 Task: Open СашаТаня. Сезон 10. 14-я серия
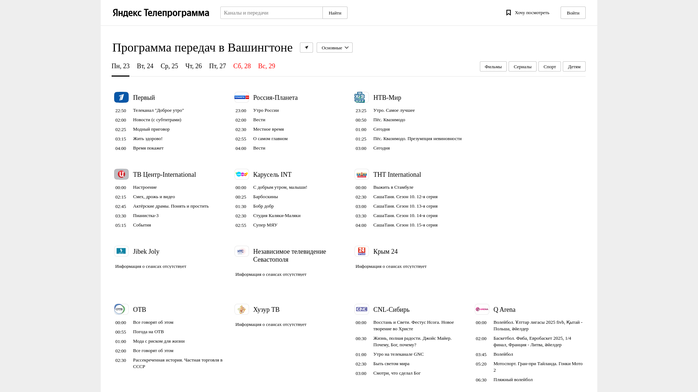405,216
